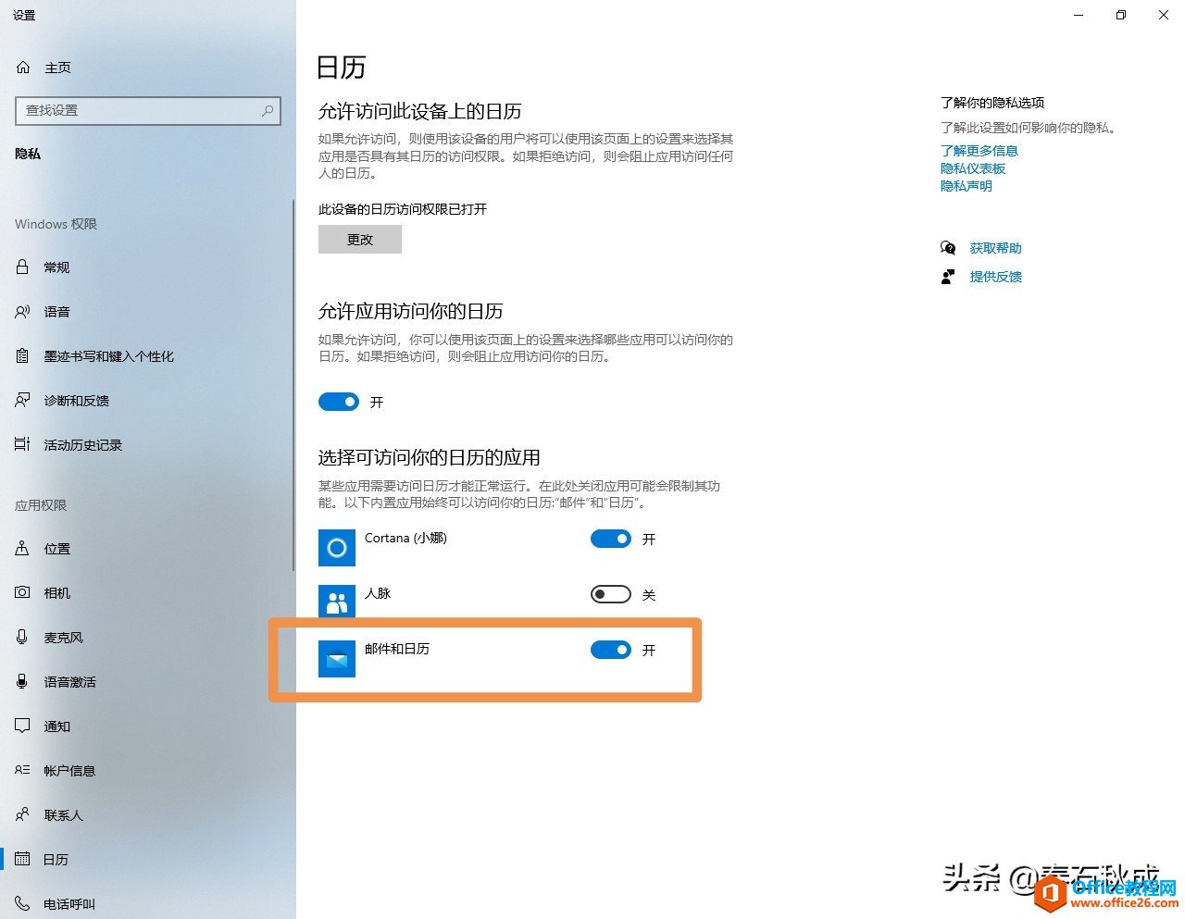Image resolution: width=1185 pixels, height=919 pixels.
Task: Minimize the Settings window
Action: tap(1078, 15)
